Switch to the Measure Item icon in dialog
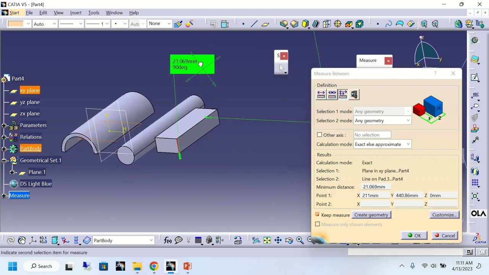 click(354, 94)
